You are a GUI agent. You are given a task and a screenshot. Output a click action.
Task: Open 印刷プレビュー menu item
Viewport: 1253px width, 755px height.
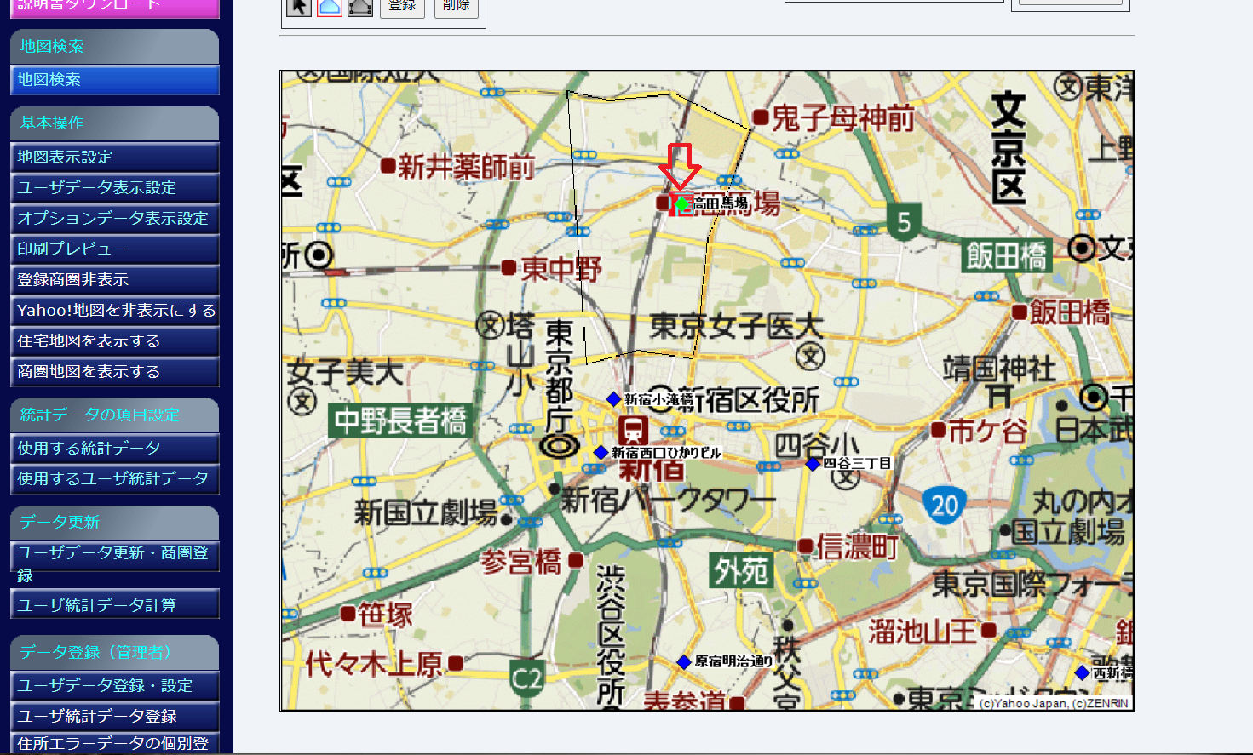coord(115,249)
